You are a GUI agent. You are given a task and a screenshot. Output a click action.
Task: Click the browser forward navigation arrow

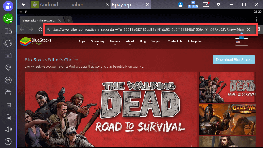(x=31, y=29)
